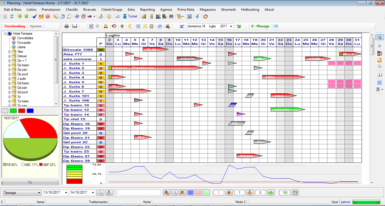The image size is (385, 206).
Task: Expand the Deluxe folder in tree
Action: tap(9, 56)
